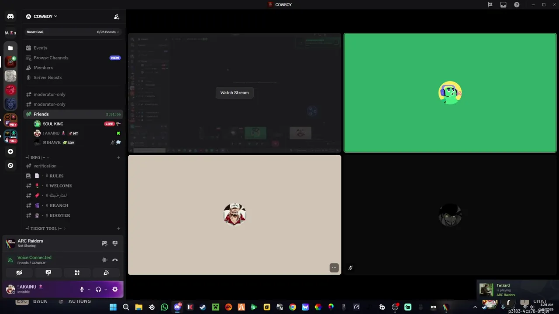Screen dimensions: 559x314
Task: Click the LIVE badge next to SOUL KING
Action: pos(109,124)
